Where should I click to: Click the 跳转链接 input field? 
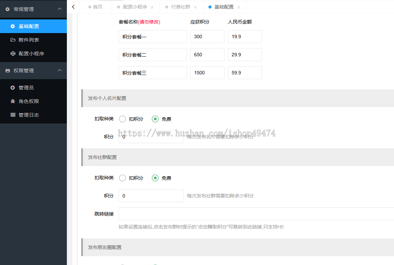coord(256,214)
